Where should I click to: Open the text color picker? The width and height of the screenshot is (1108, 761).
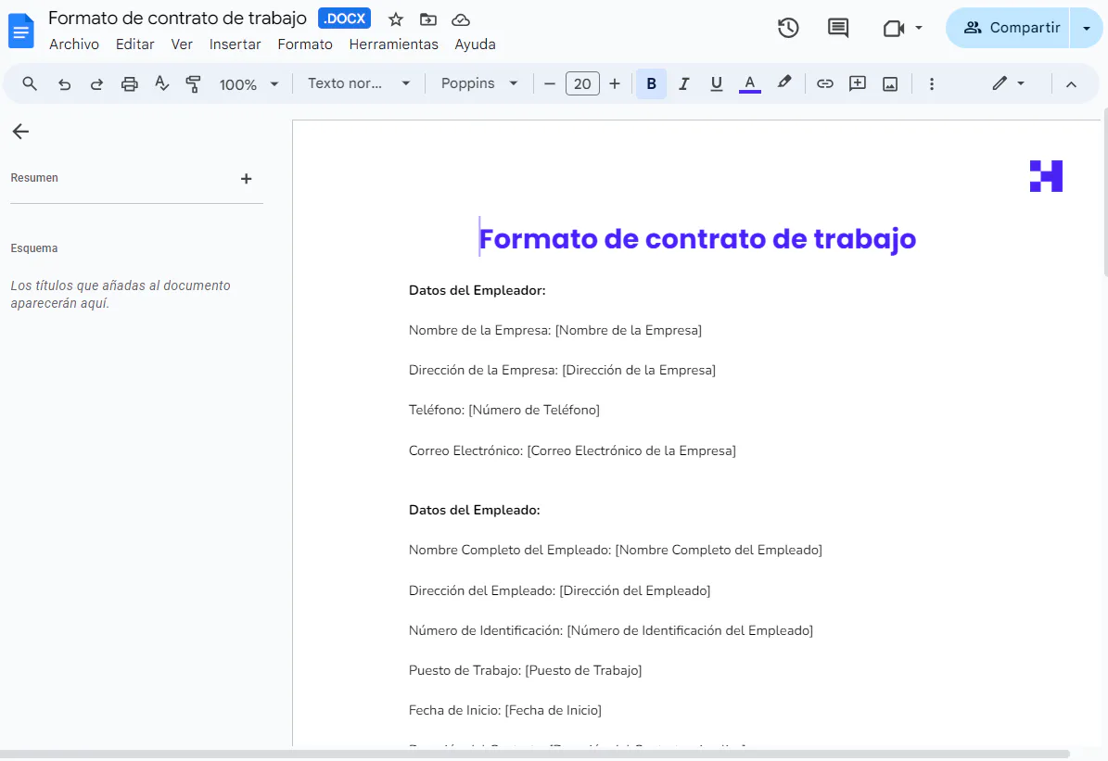tap(749, 83)
